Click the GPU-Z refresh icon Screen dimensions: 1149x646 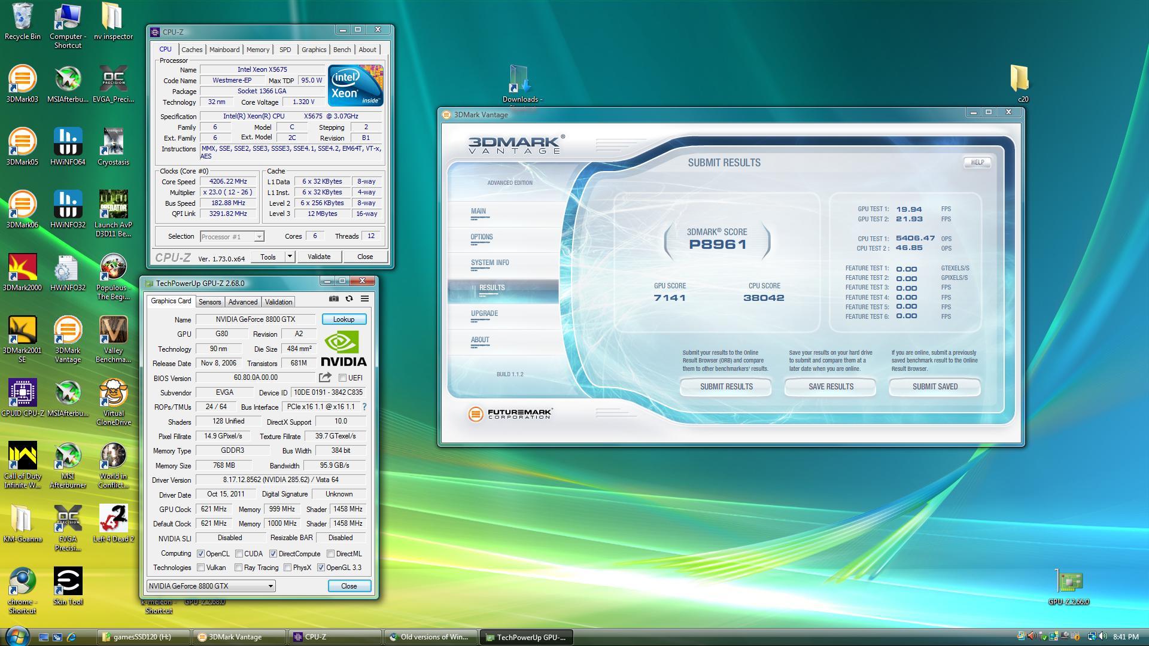click(349, 298)
